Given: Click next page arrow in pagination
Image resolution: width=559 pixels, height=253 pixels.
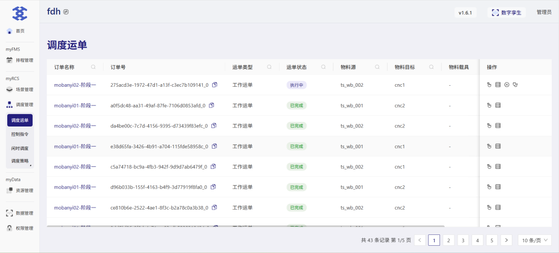Looking at the screenshot, I should (x=506, y=240).
